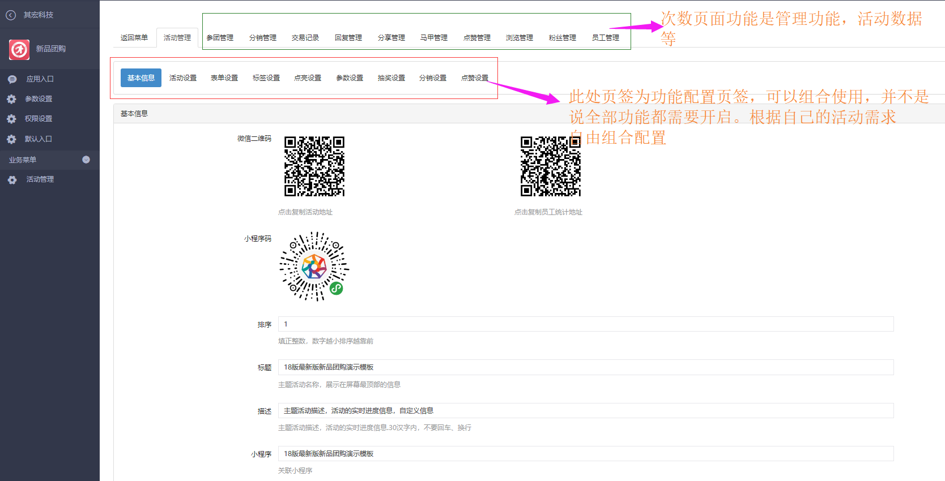
Task: Click the mini program code image
Action: point(314,266)
